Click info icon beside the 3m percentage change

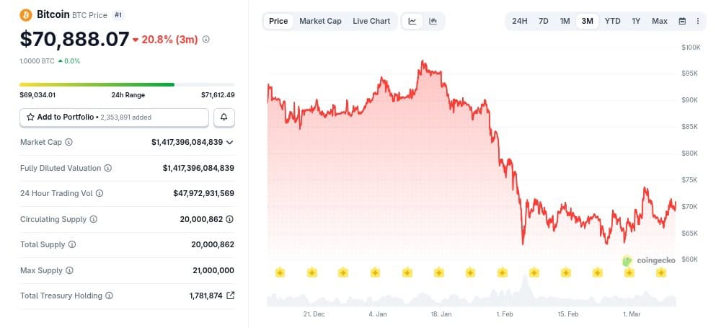(206, 40)
